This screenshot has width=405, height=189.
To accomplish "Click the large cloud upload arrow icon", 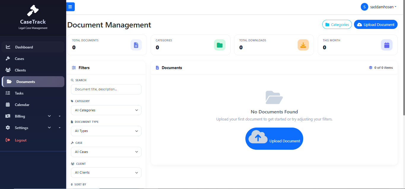I will pos(258,137).
